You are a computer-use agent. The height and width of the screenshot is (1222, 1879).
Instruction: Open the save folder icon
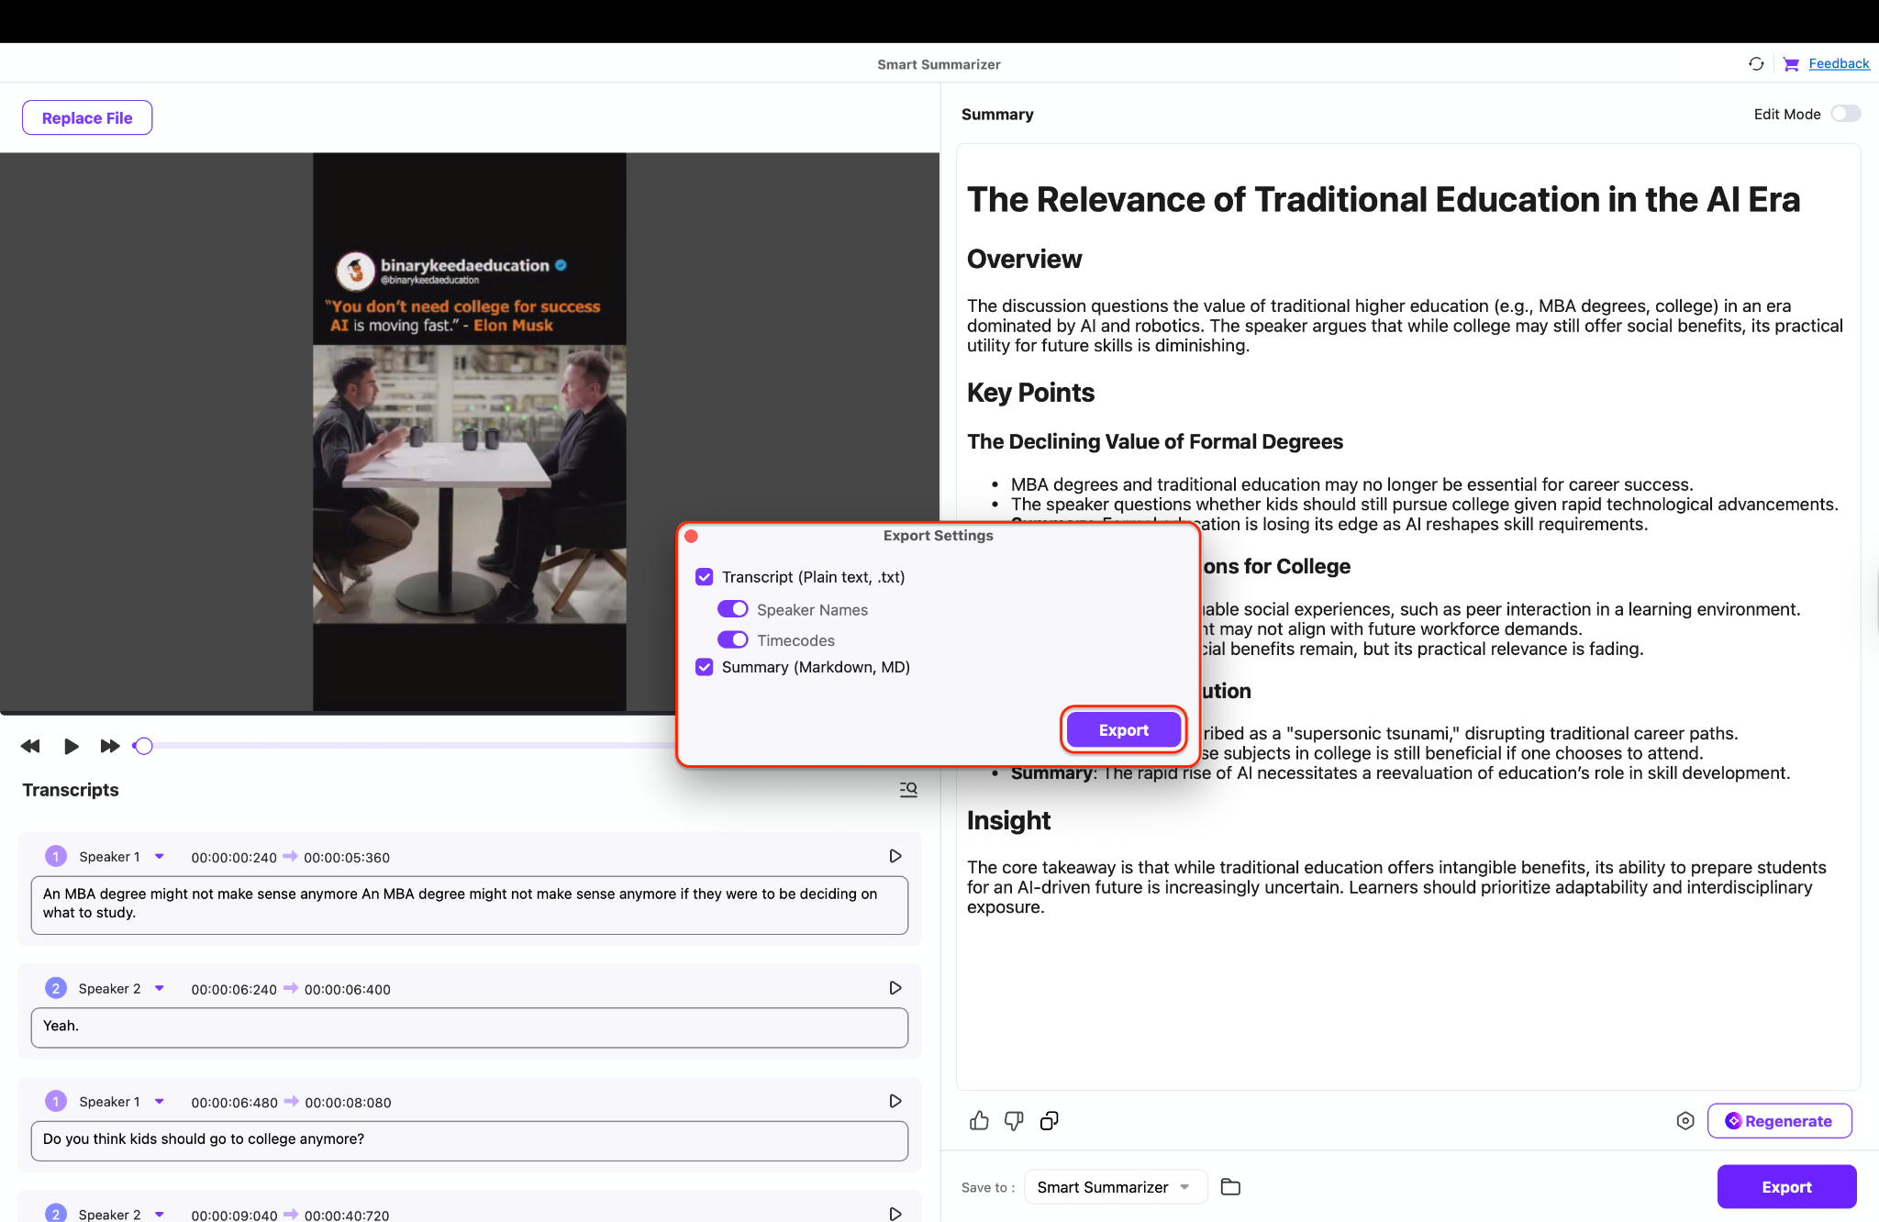click(1230, 1187)
